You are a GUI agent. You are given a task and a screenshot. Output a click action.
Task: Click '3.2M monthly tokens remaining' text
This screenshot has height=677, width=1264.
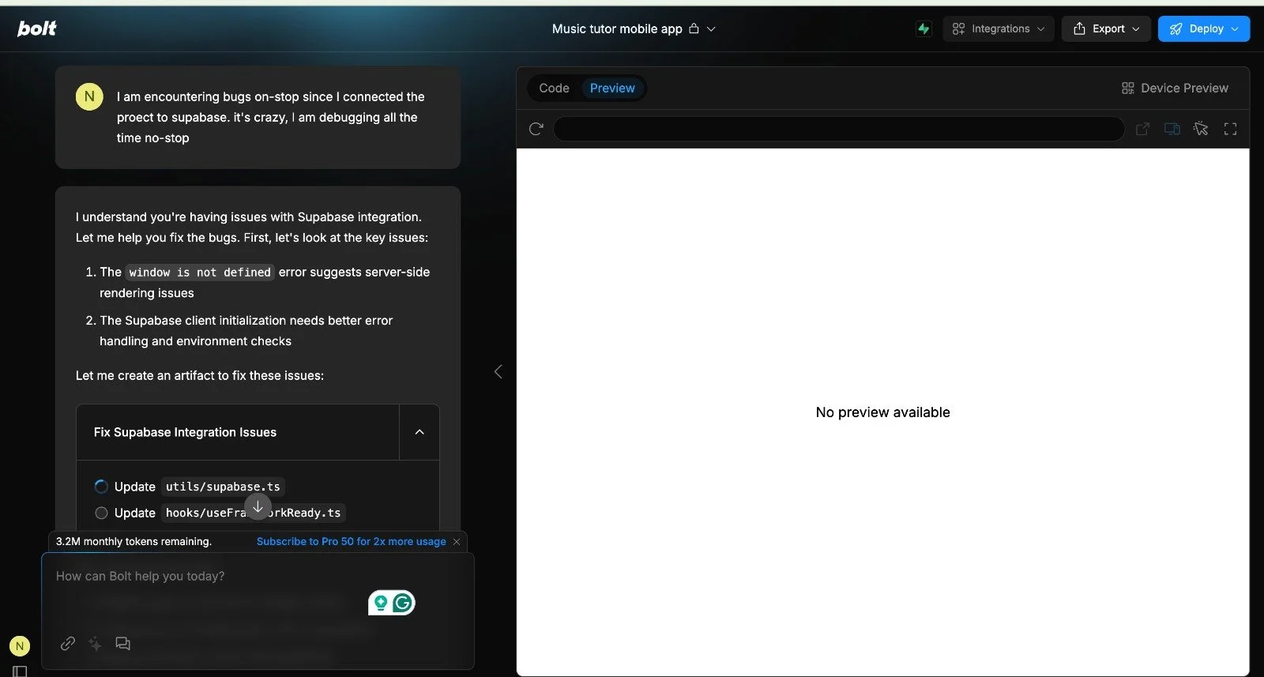point(134,542)
